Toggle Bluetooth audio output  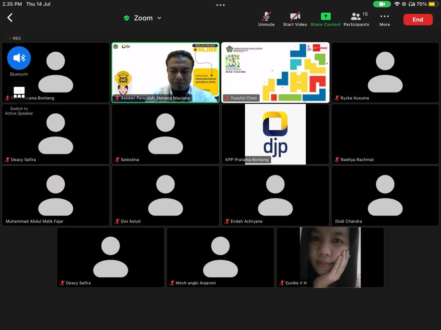point(19,58)
